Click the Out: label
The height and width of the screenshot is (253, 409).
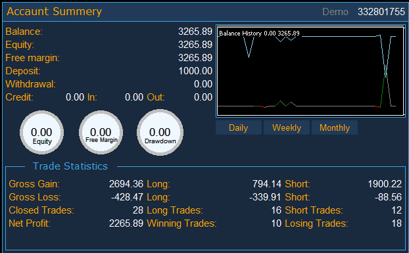coord(156,97)
